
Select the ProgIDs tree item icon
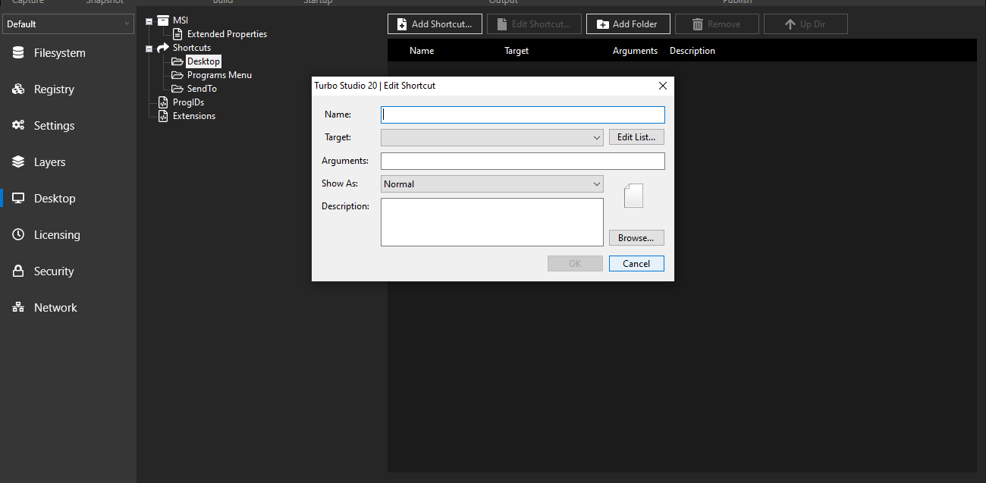[x=162, y=102]
